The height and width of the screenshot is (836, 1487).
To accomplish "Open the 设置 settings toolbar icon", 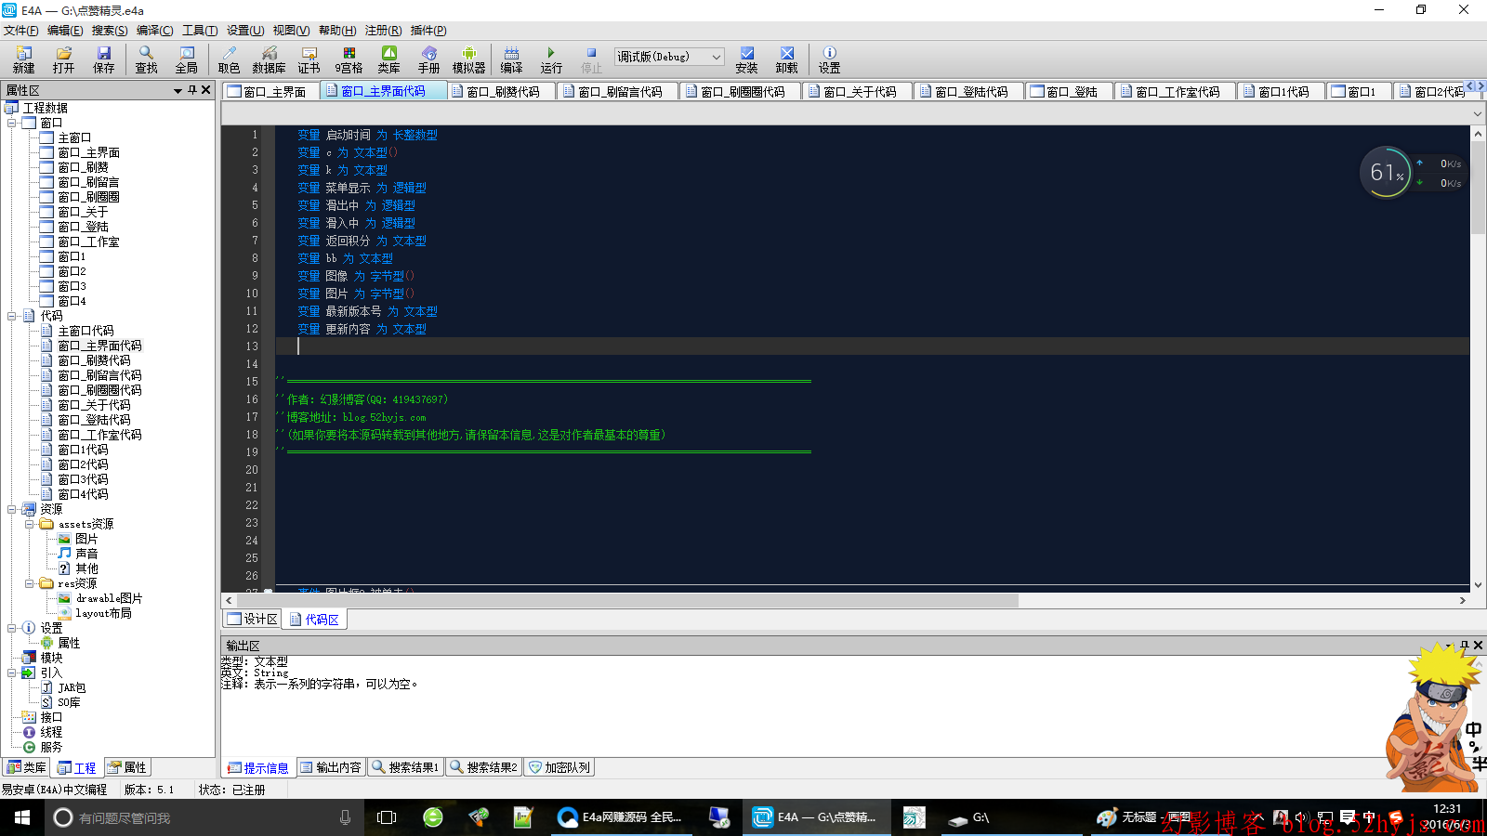I will 829,59.
